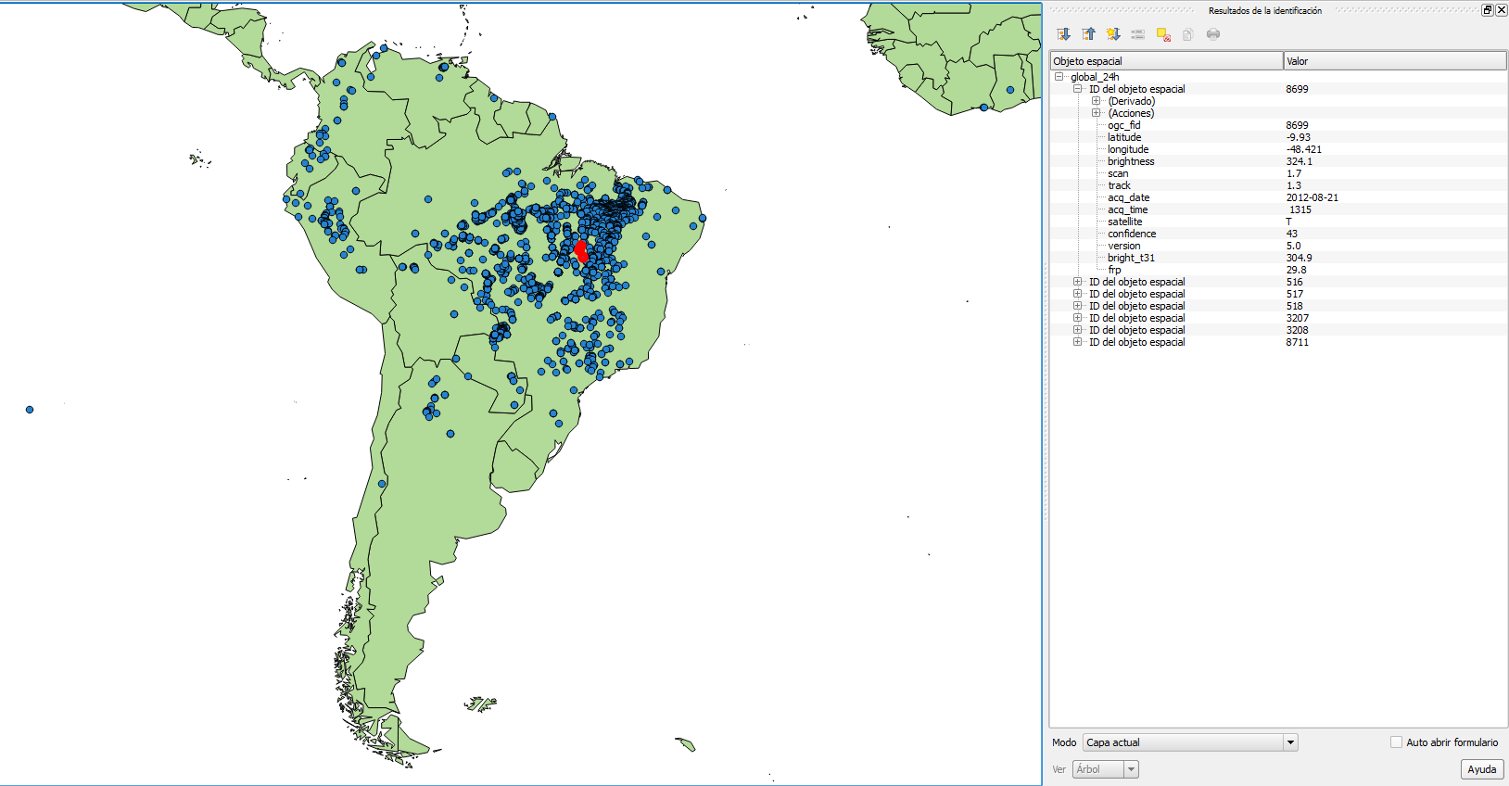Click the Open form icon
The height and width of the screenshot is (786, 1509).
coord(1138,34)
